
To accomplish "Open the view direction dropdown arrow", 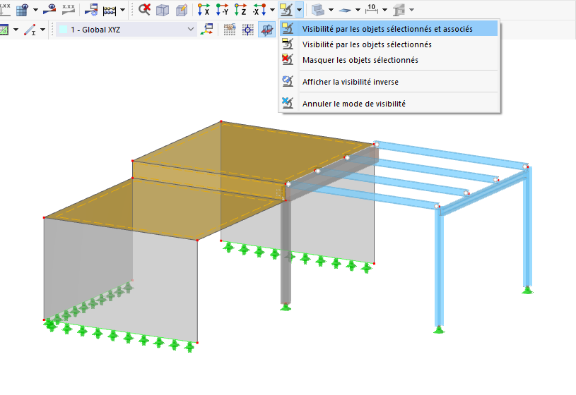I will 272,10.
